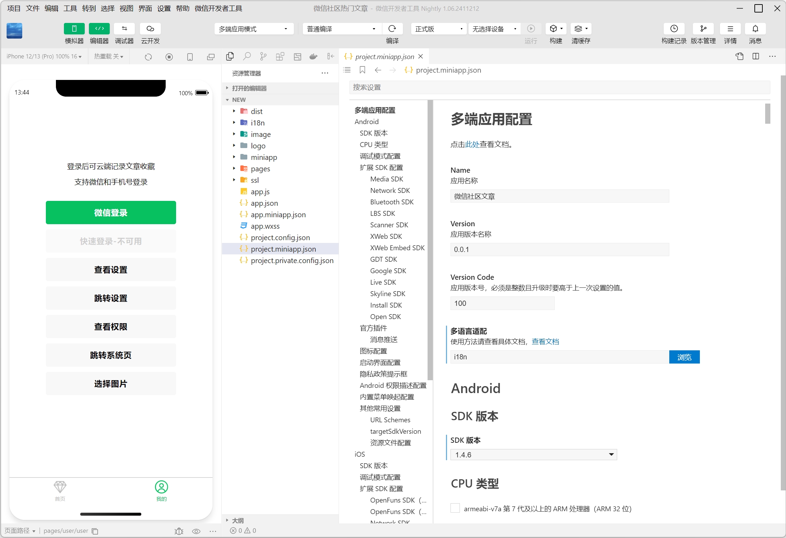Open the 工具 menu

[70, 8]
